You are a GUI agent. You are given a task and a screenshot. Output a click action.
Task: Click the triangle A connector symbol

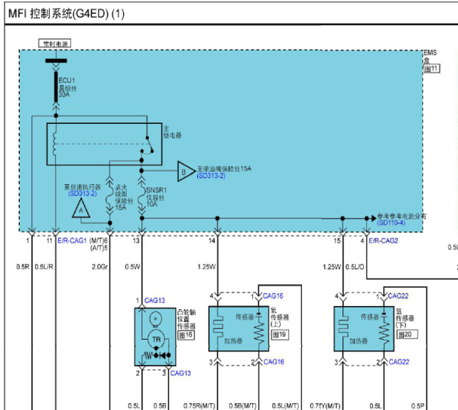[81, 208]
